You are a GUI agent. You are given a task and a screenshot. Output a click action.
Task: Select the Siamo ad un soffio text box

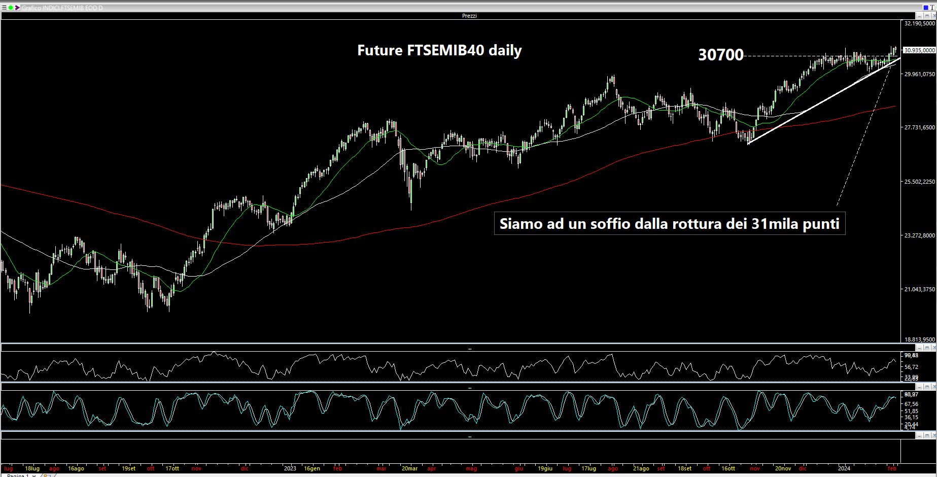coord(670,224)
